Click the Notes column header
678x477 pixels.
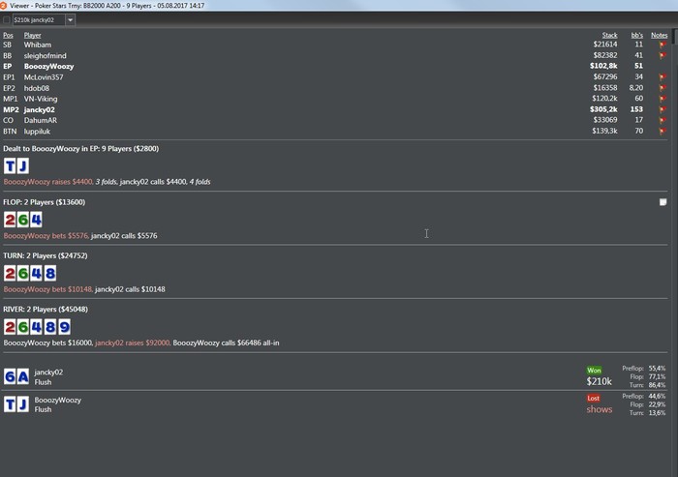pos(659,35)
